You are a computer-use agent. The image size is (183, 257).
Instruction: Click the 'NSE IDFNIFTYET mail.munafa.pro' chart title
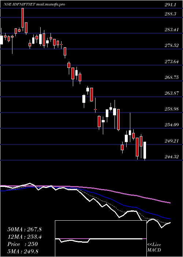pos(34,4)
